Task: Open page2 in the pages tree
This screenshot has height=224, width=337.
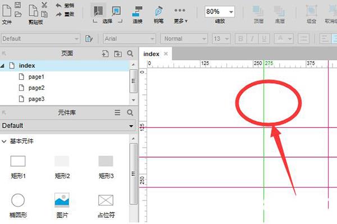Action: pyautogui.click(x=37, y=88)
